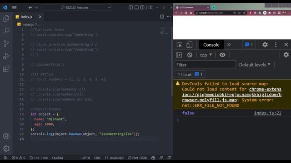Image resolution: width=291 pixels, height=163 pixels.
Task: Open DevTools settings gear
Action: coord(265,44)
